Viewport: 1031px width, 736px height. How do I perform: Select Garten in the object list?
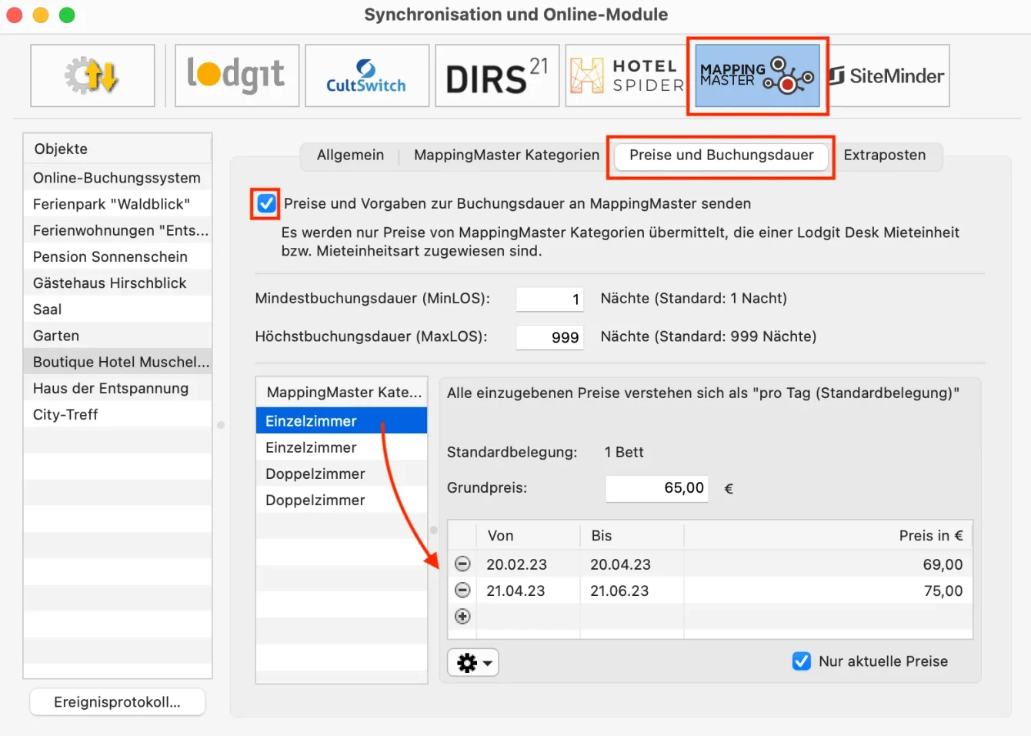(x=118, y=336)
